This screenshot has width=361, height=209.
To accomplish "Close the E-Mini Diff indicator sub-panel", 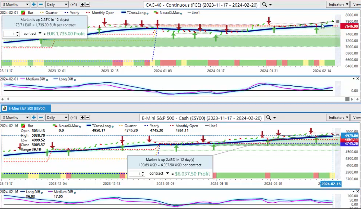I will (358, 191).
